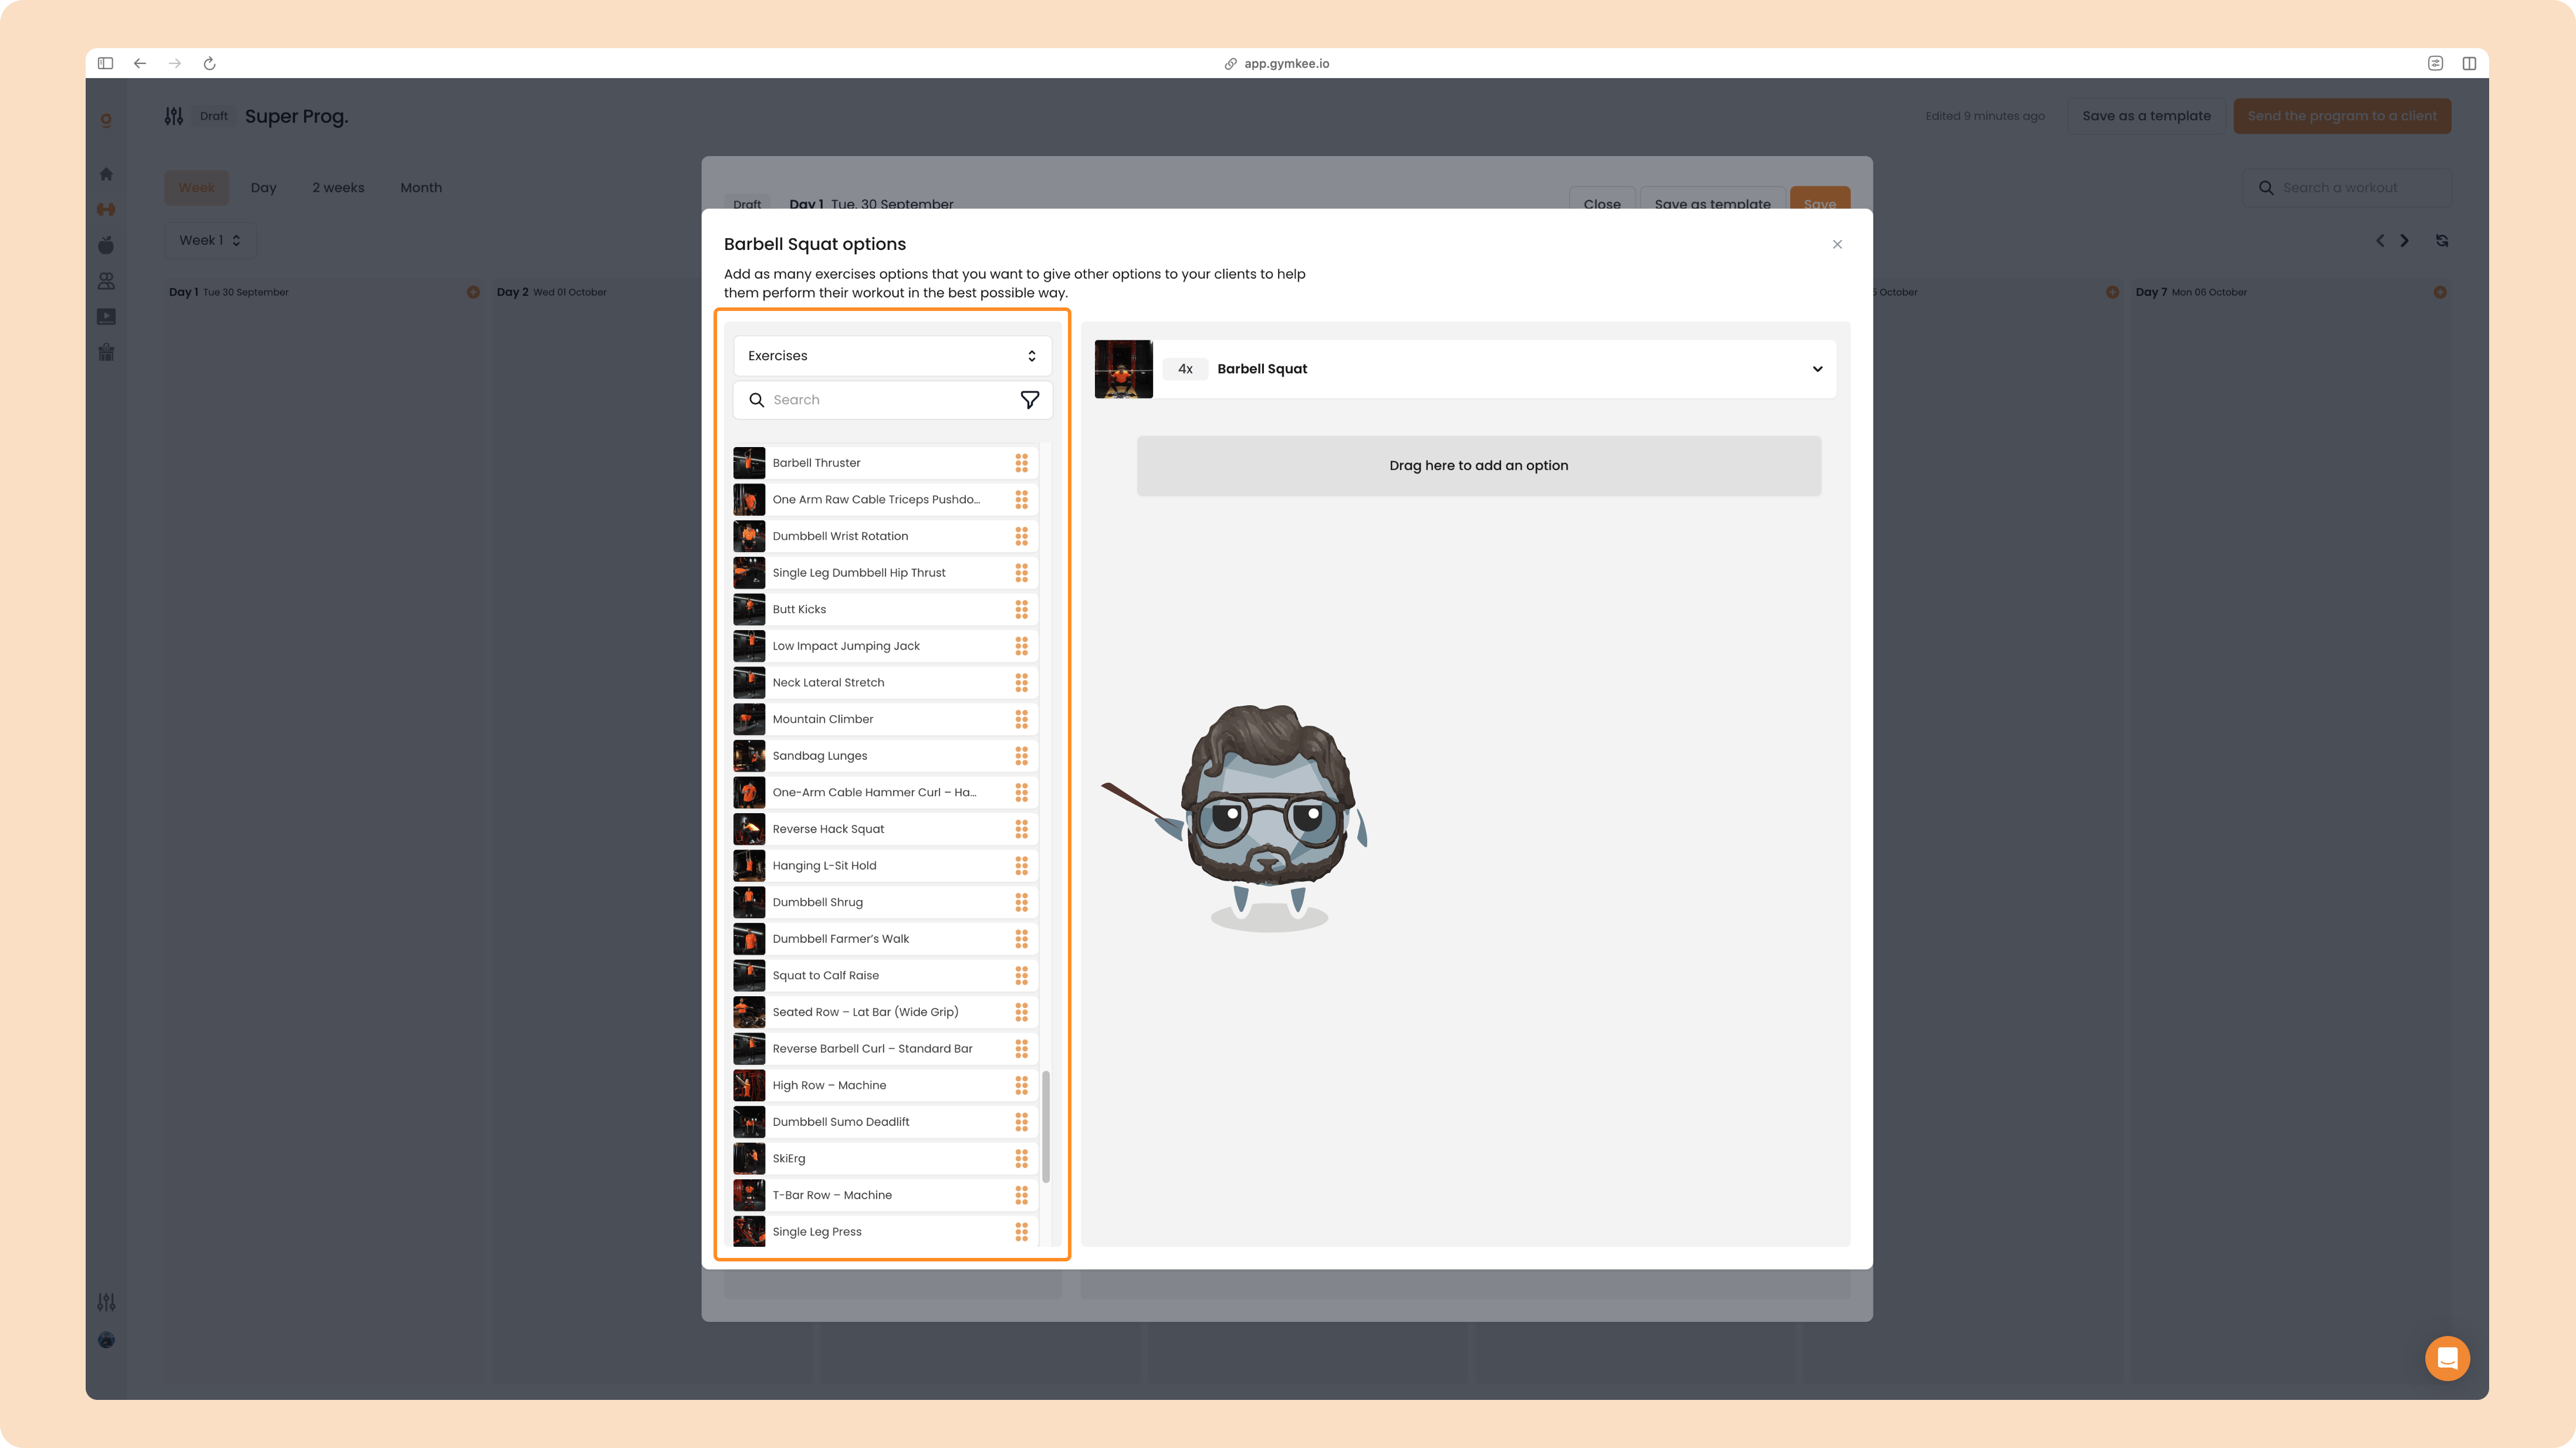
Task: Click the orange Save button in Day 1 panel
Action: (1820, 199)
